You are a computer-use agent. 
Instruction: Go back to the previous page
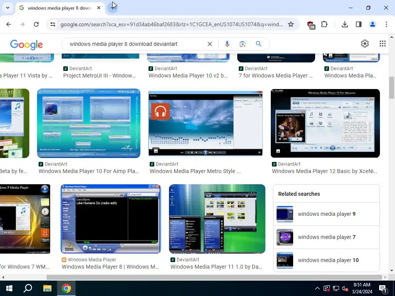coord(8,24)
